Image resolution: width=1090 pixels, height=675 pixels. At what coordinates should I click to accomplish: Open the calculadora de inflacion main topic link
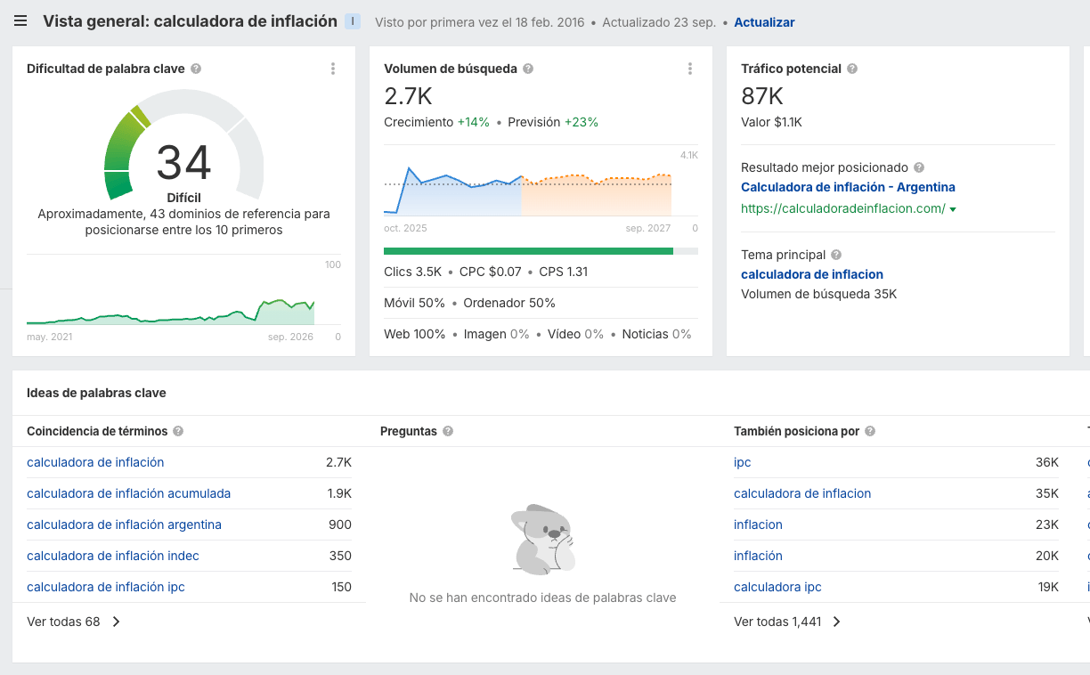812,274
